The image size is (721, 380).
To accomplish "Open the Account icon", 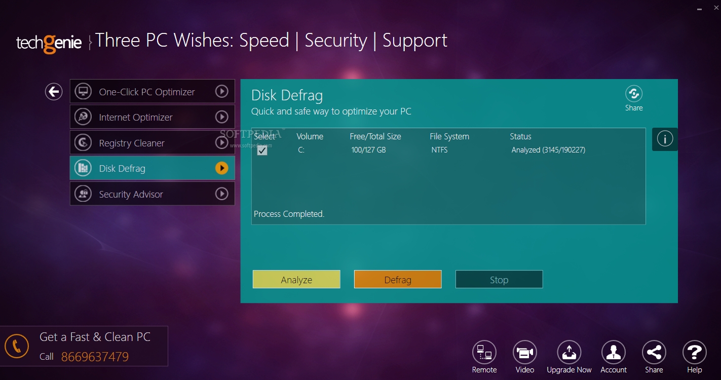I will click(x=614, y=352).
